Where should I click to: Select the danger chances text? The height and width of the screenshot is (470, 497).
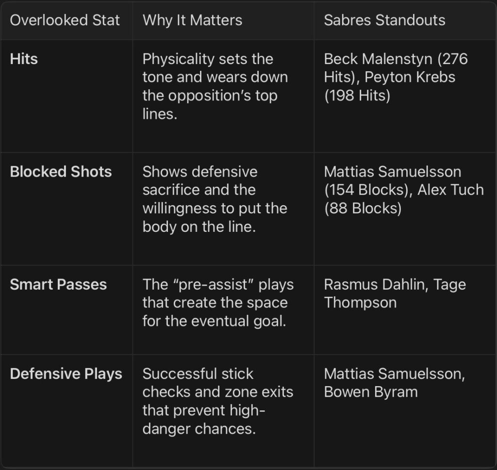coord(199,429)
